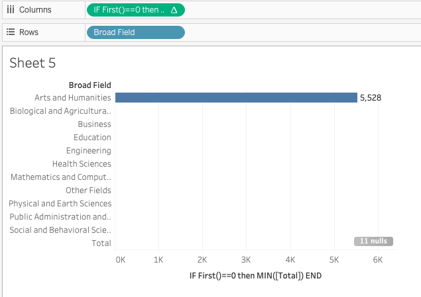Click the 11 nulls indicator
Screen dimensions: 421x297
click(373, 241)
